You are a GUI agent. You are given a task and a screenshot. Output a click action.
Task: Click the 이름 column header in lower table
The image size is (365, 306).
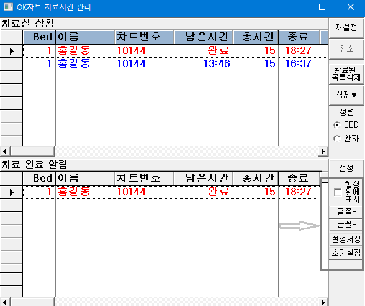pyautogui.click(x=85, y=178)
